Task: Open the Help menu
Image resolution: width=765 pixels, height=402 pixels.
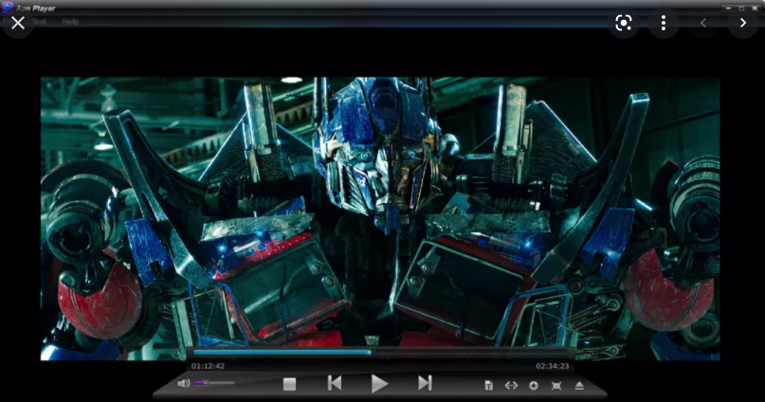Action: coord(70,22)
